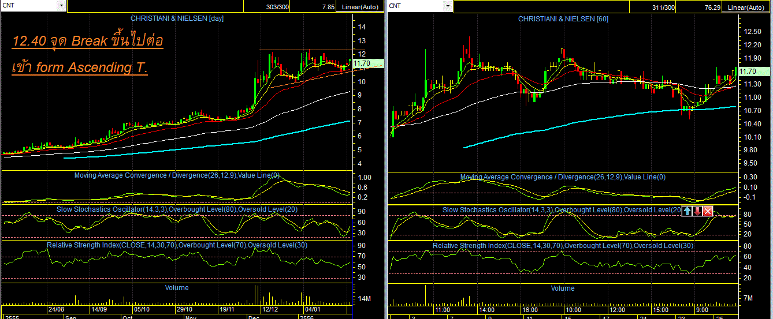
Task: Move Slow Stochastics panel down with red arrow
Action: (697, 211)
